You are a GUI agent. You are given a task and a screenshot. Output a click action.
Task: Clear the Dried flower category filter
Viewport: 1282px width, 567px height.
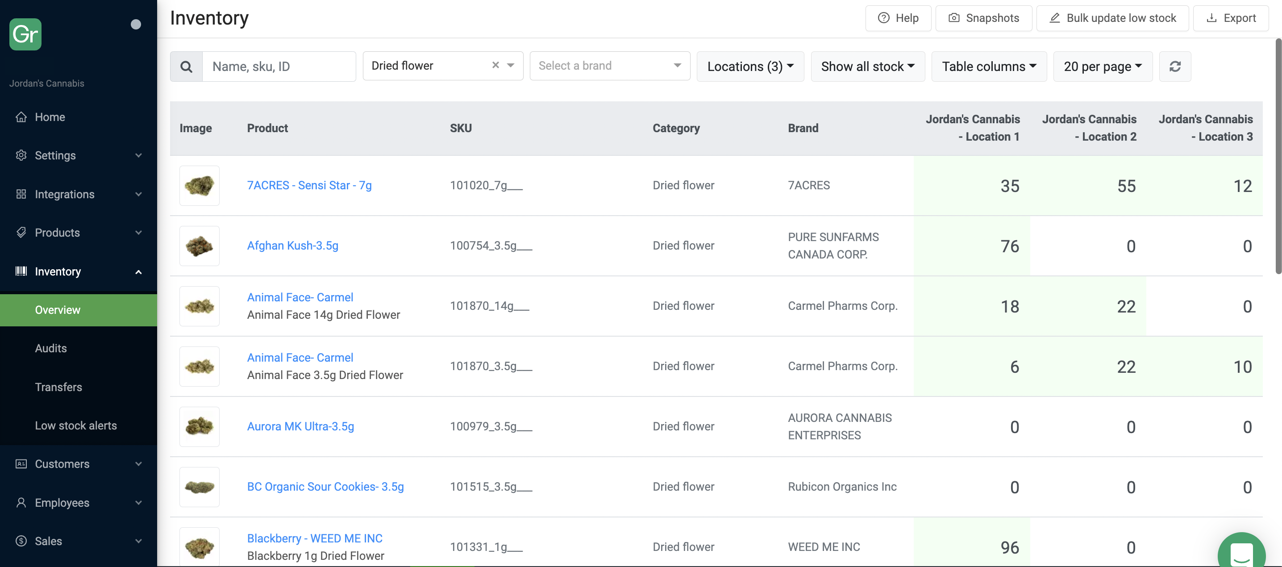pyautogui.click(x=495, y=65)
